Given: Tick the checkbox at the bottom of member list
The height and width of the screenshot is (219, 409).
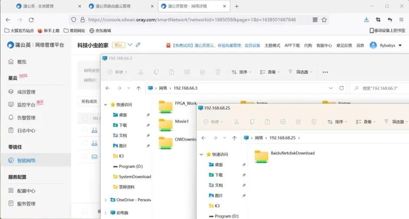Looking at the screenshot, I should click(85, 212).
